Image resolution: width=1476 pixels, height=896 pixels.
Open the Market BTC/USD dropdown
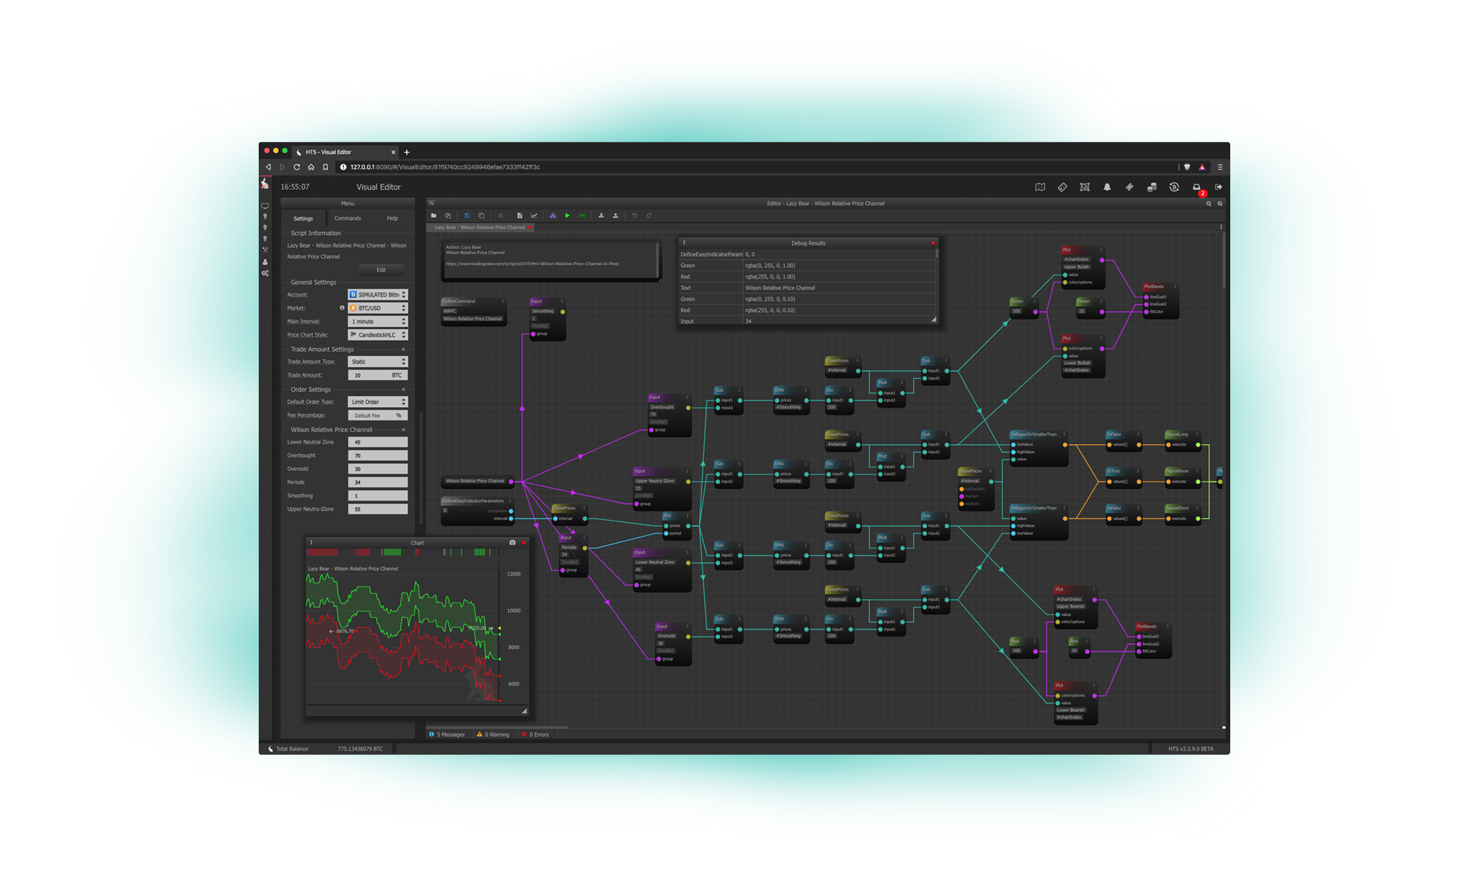click(378, 308)
